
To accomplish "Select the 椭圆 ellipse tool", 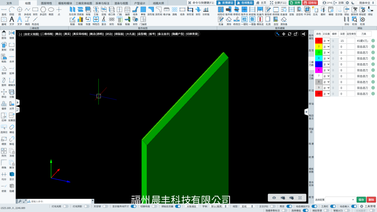I will click(51, 11).
